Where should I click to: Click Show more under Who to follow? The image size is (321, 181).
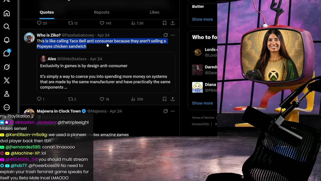pyautogui.click(x=202, y=103)
